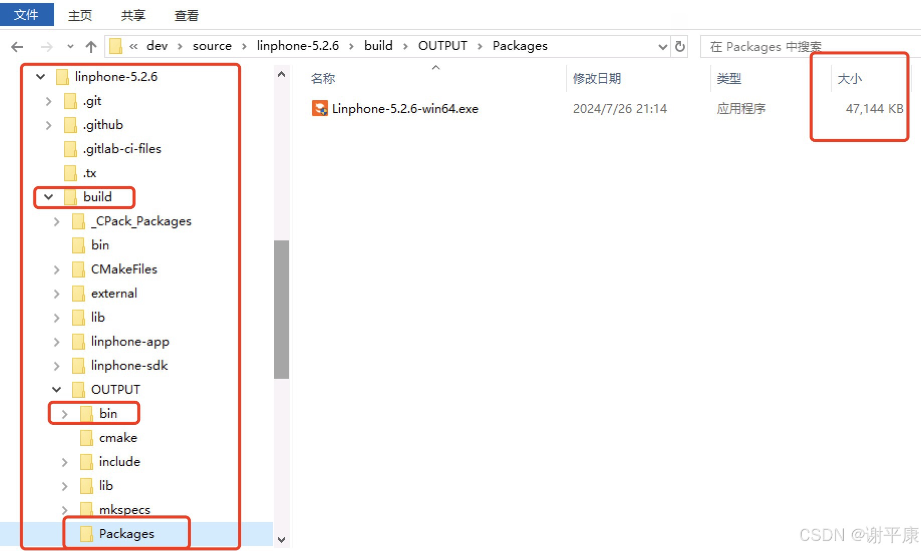Collapse the build folder node

click(x=49, y=197)
